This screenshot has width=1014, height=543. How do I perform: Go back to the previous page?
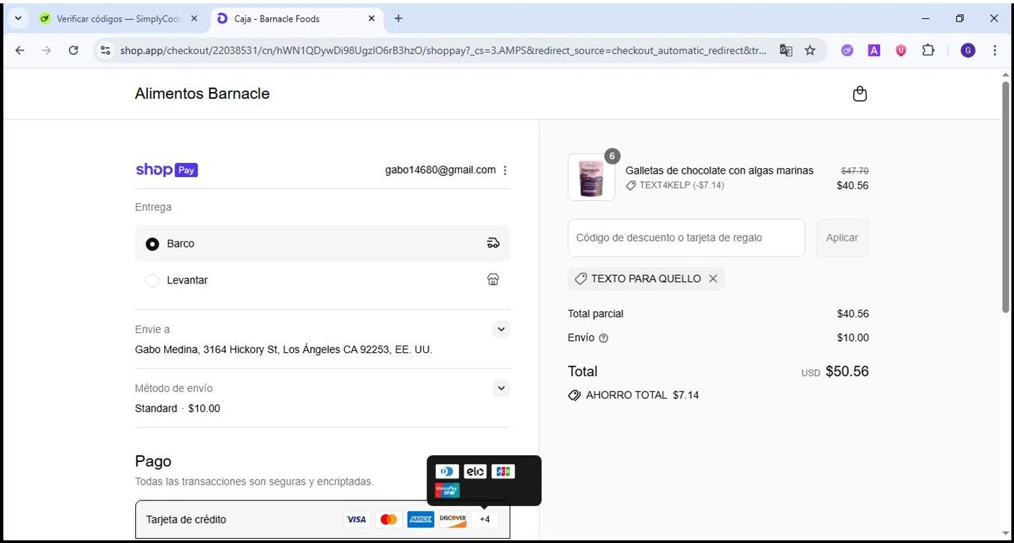click(x=20, y=50)
